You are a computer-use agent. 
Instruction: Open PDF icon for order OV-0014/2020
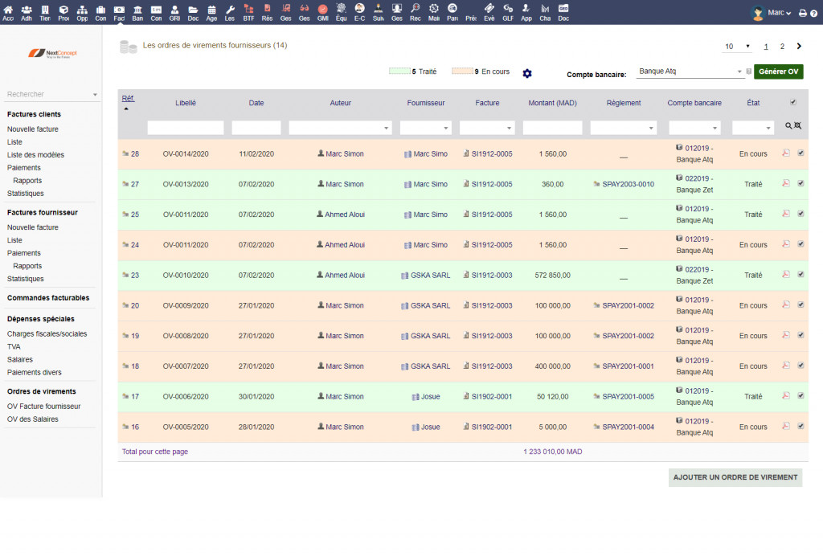pos(786,153)
